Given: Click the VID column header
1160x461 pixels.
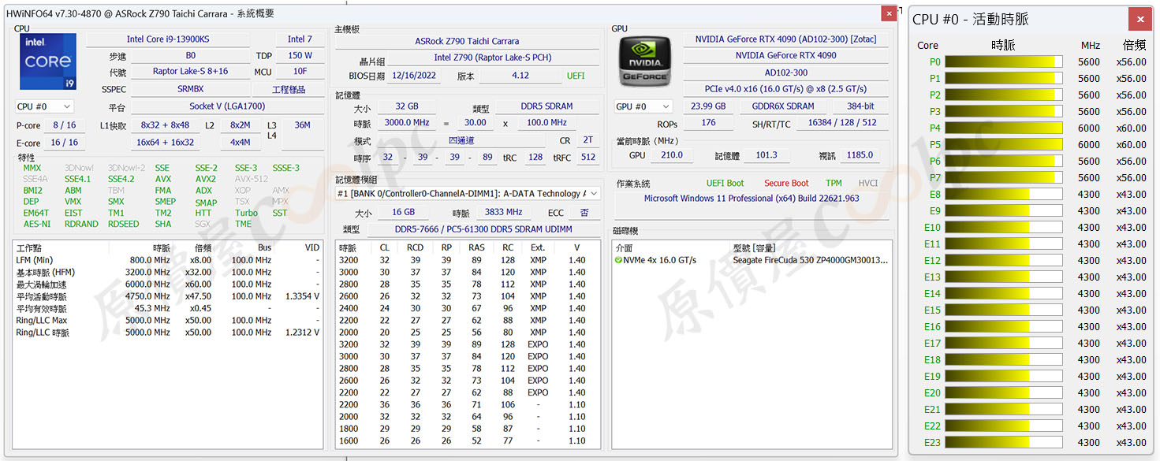Looking at the screenshot, I should click(x=311, y=247).
